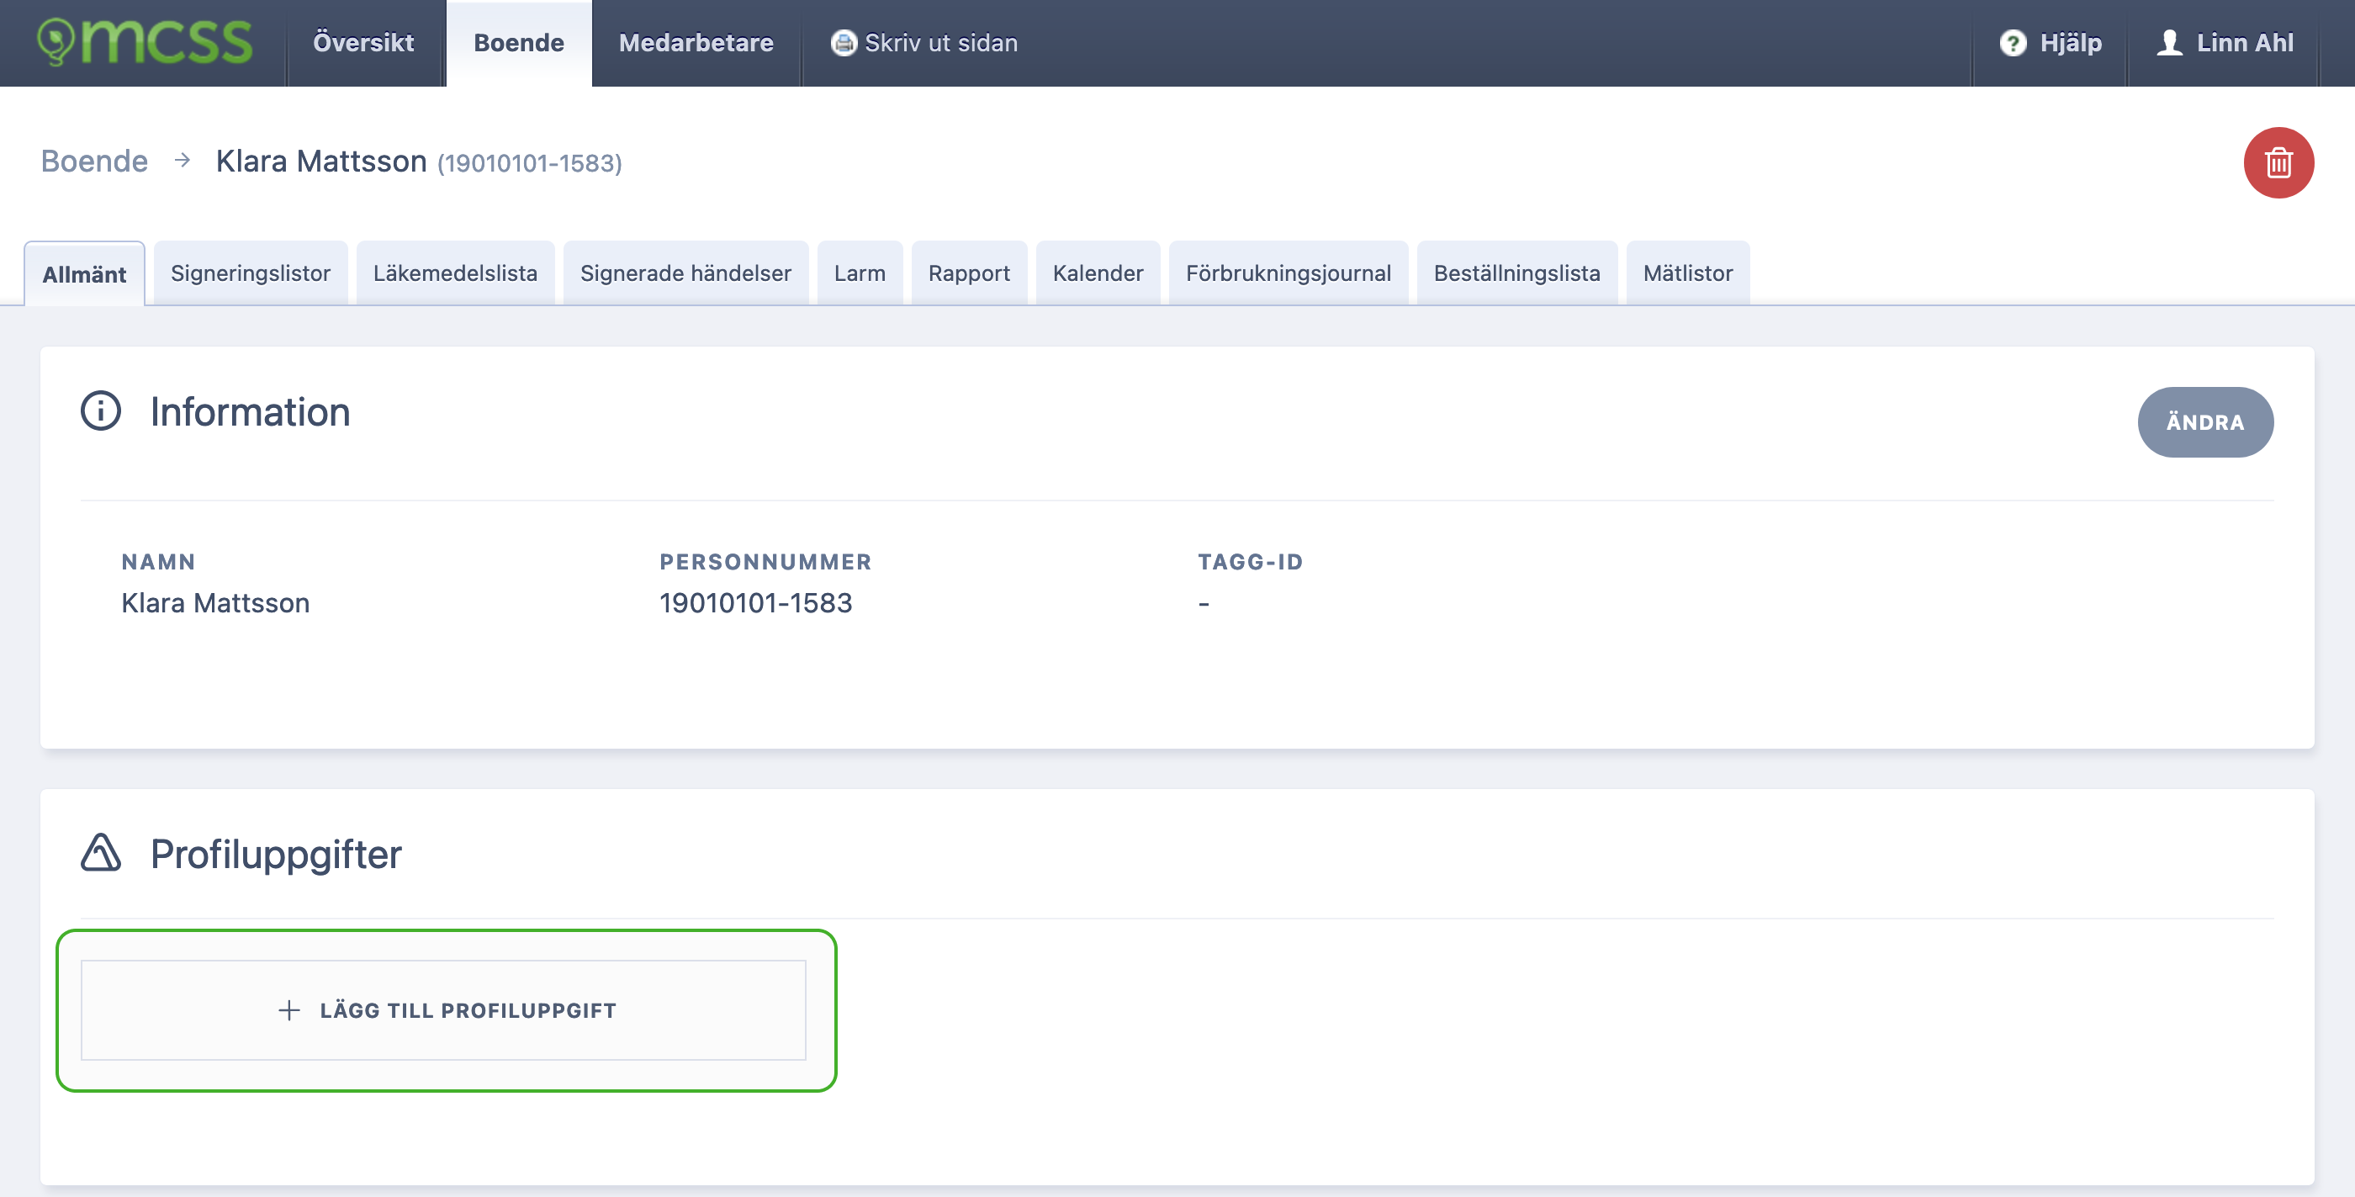
Task: Select the Boende navigation tab
Action: click(x=518, y=43)
